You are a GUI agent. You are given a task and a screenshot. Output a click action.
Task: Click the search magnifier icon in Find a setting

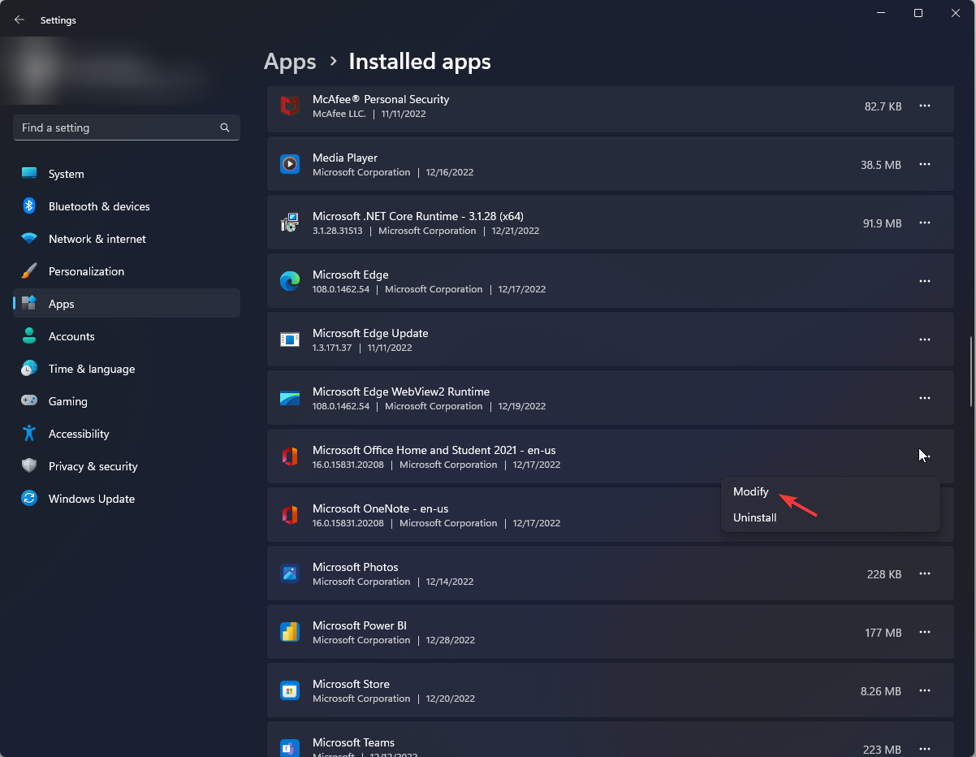(225, 128)
